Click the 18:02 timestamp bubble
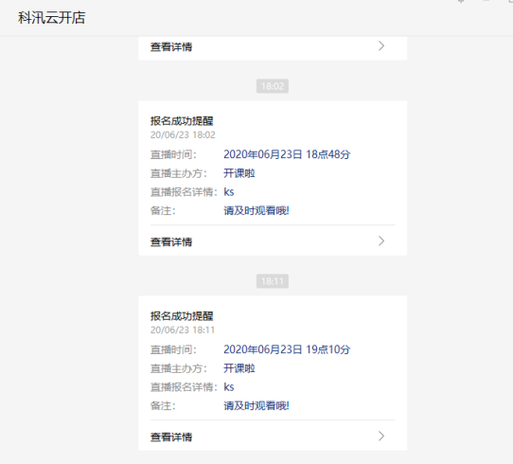 pyautogui.click(x=273, y=86)
